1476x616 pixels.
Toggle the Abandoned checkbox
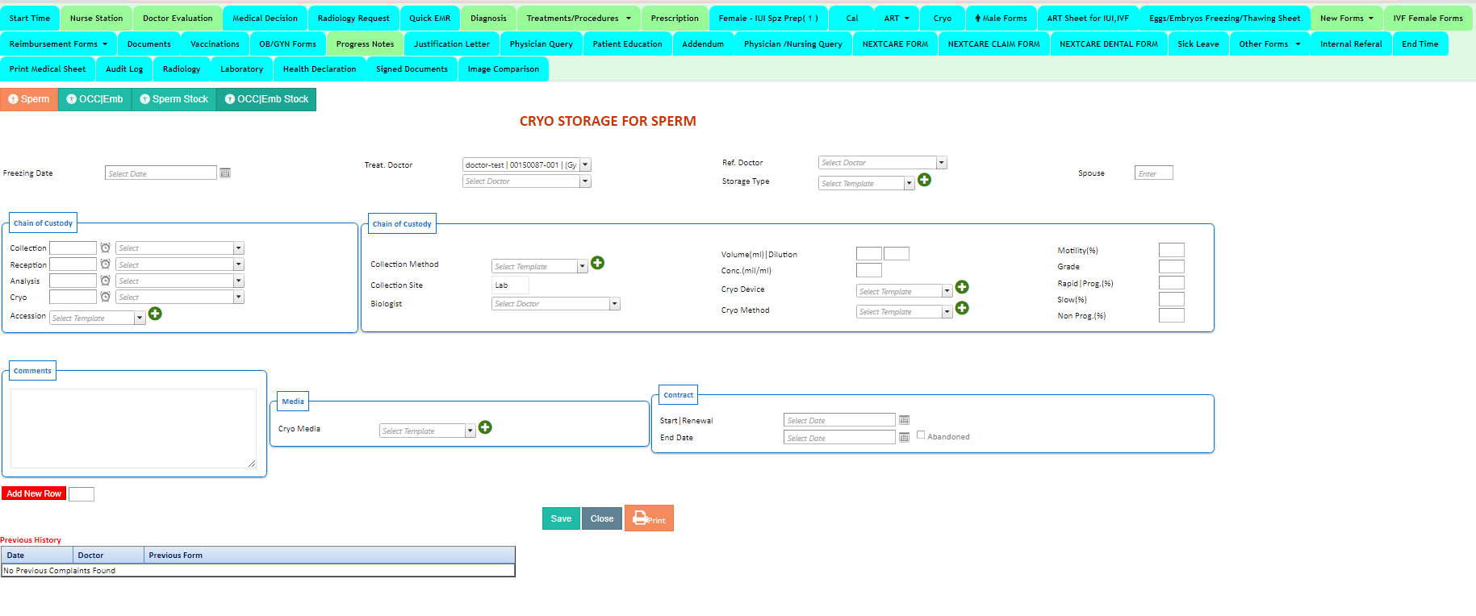[x=921, y=435]
